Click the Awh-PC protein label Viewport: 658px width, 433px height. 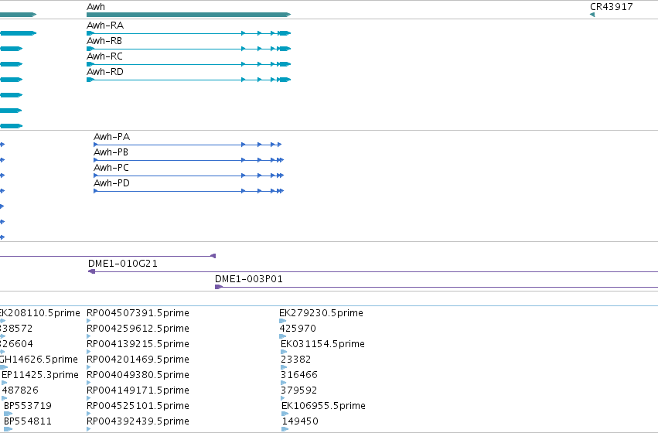[111, 168]
